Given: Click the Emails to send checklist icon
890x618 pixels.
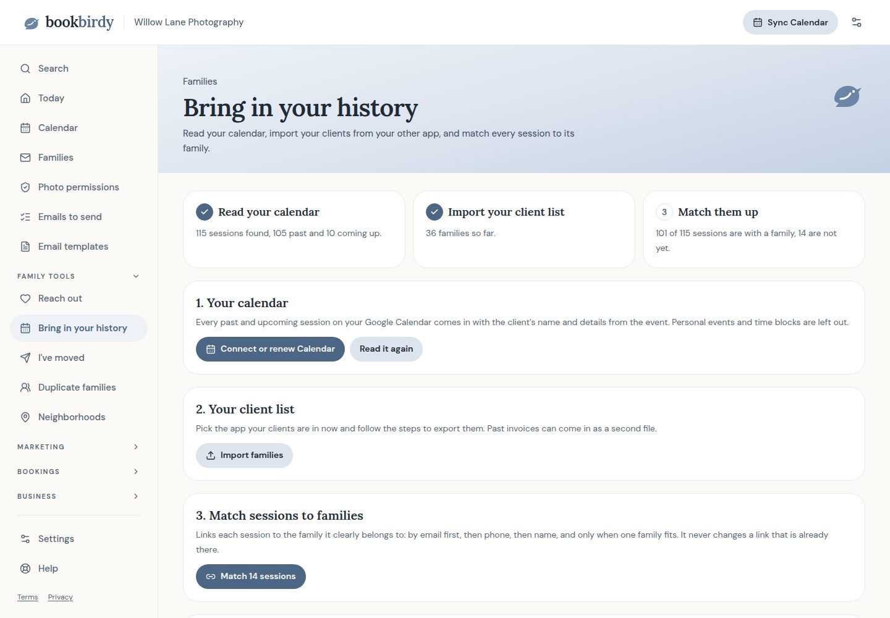Looking at the screenshot, I should (25, 217).
